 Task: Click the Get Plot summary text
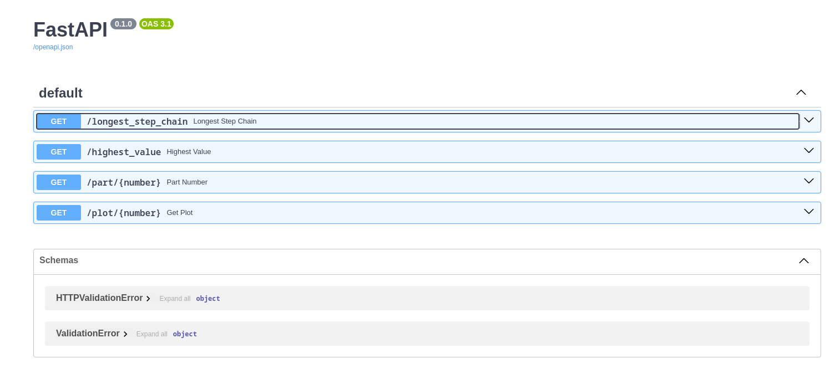tap(180, 213)
